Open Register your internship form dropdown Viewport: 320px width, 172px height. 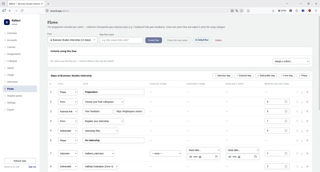(x=103, y=121)
